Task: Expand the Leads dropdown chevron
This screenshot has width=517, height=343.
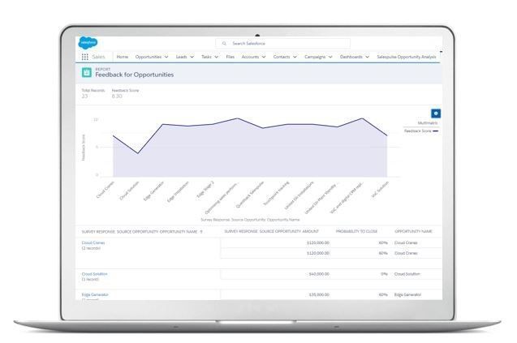Action: tap(192, 57)
